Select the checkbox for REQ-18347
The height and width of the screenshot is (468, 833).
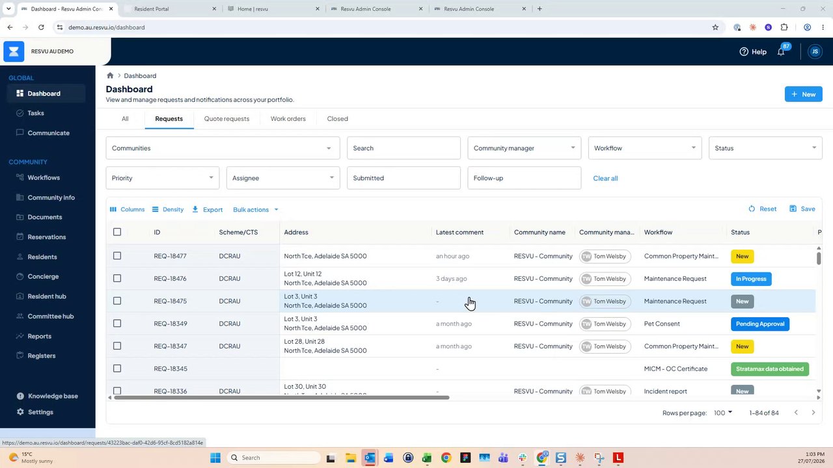[117, 346]
